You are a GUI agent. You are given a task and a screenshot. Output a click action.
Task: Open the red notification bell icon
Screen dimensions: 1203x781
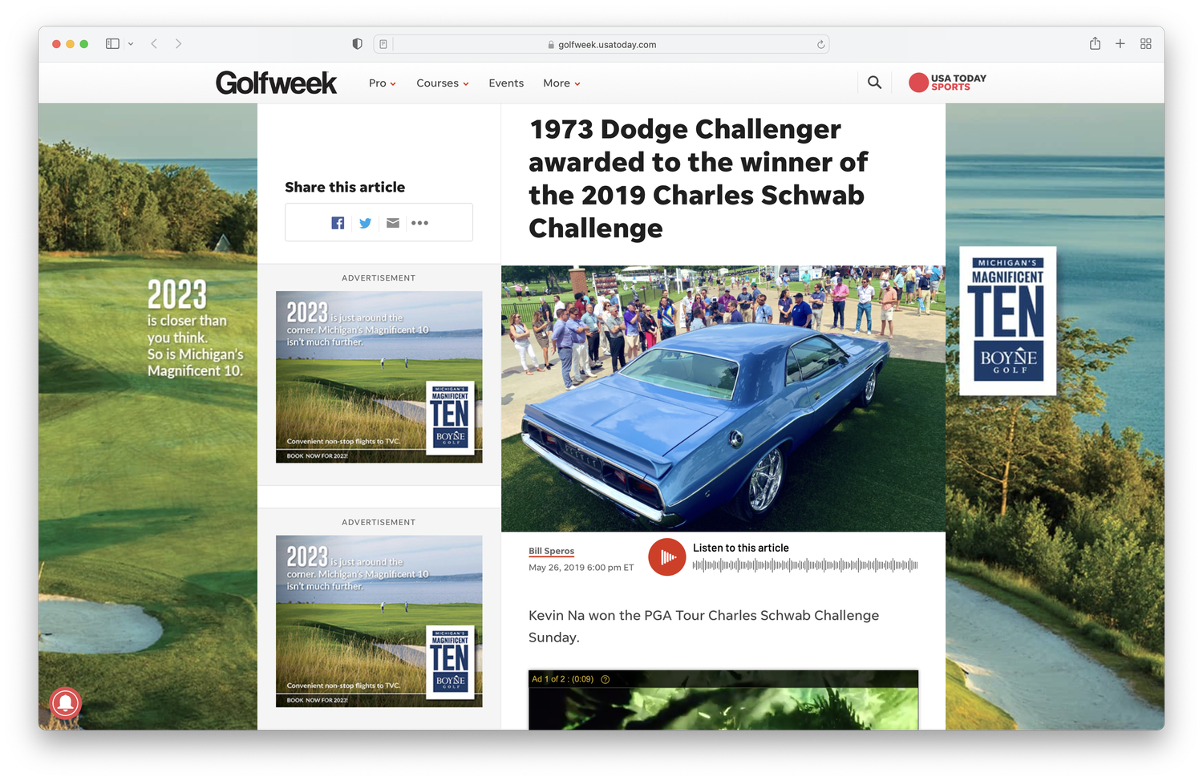(66, 703)
